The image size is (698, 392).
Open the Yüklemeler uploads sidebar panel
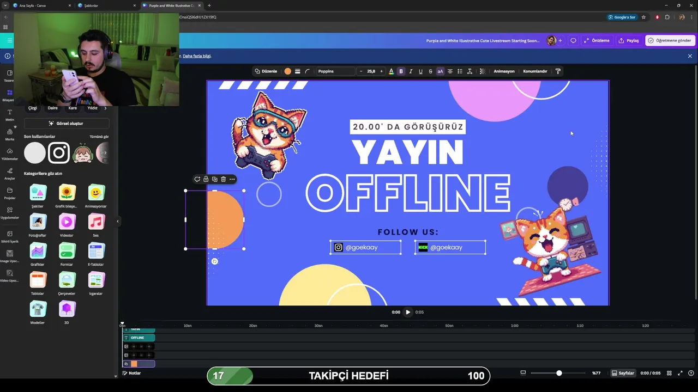tap(9, 154)
